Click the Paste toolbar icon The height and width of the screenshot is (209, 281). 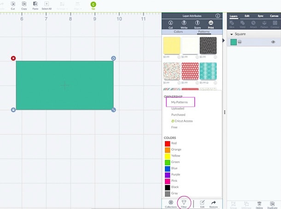(35, 6)
